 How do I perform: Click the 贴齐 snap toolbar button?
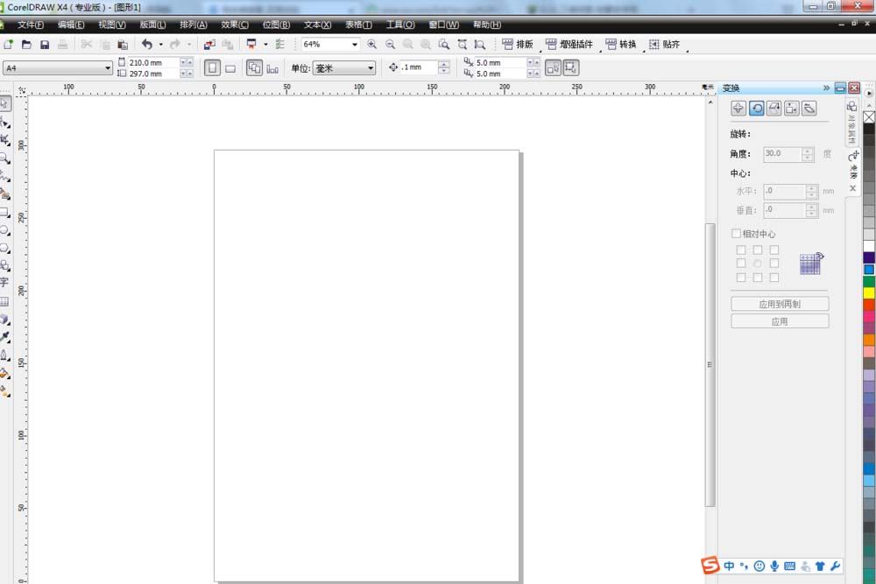pyautogui.click(x=665, y=44)
